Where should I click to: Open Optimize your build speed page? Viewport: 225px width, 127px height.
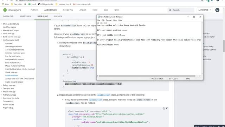[15, 53]
